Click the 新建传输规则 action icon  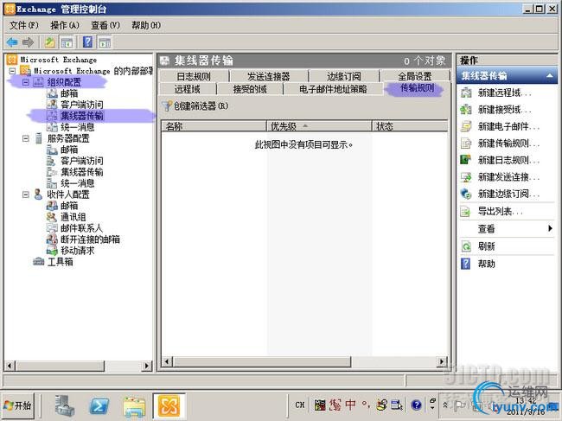click(x=466, y=144)
